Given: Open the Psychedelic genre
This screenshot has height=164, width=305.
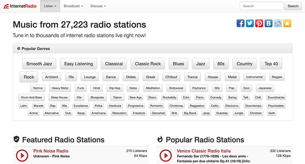Looking at the screenshot, I should coord(276,105).
